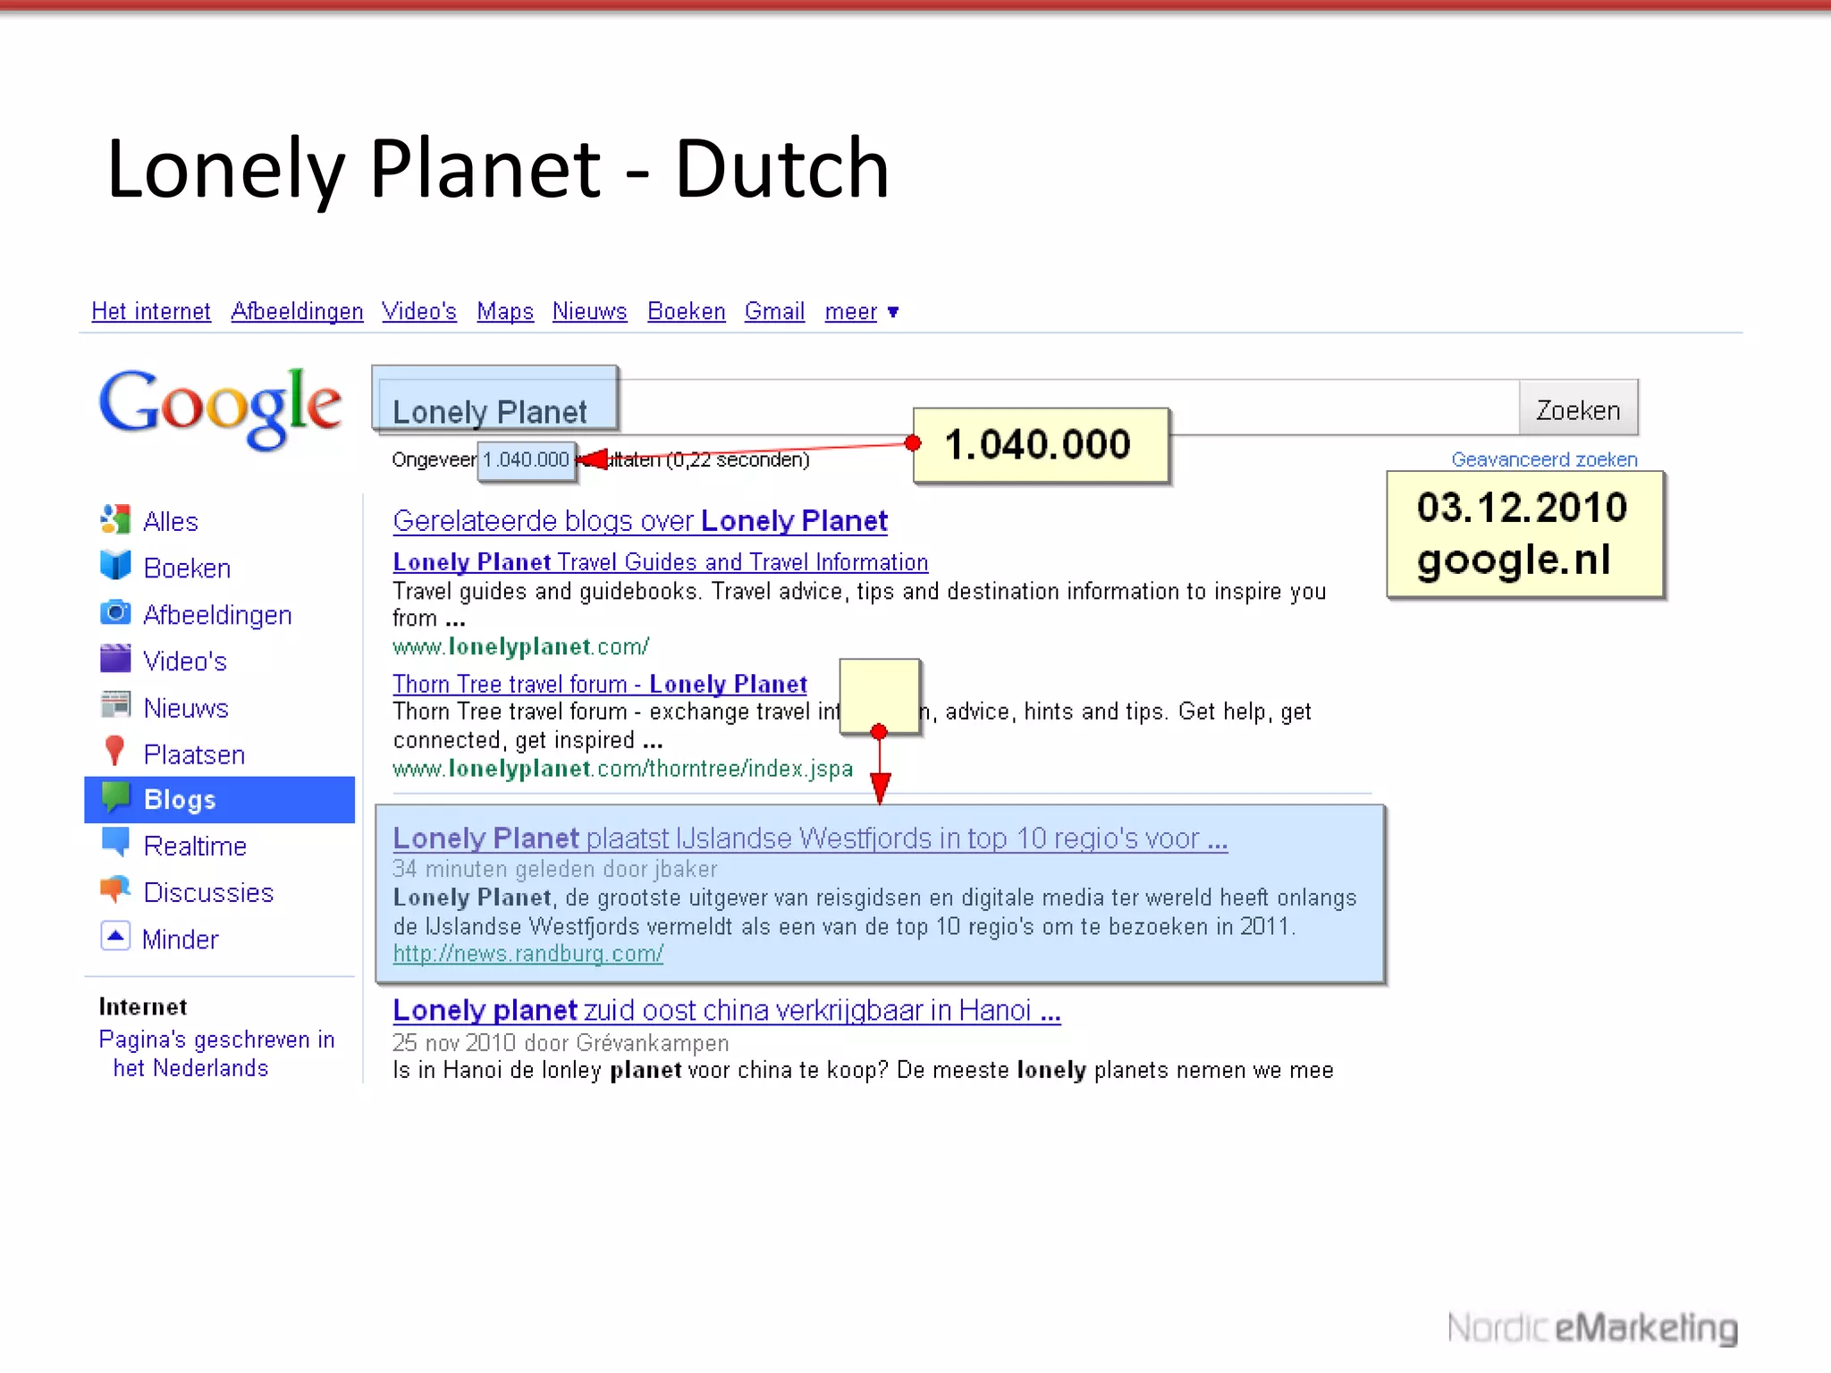This screenshot has width=1831, height=1373.
Task: Click the Minder label to show fewer
Action: pyautogui.click(x=180, y=939)
